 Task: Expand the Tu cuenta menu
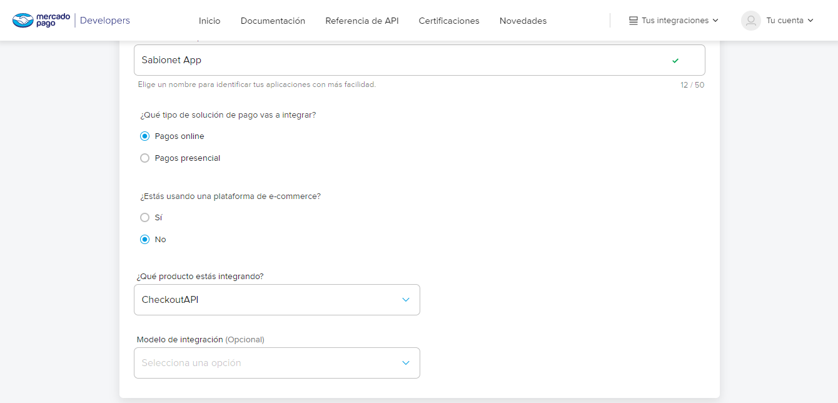[778, 21]
